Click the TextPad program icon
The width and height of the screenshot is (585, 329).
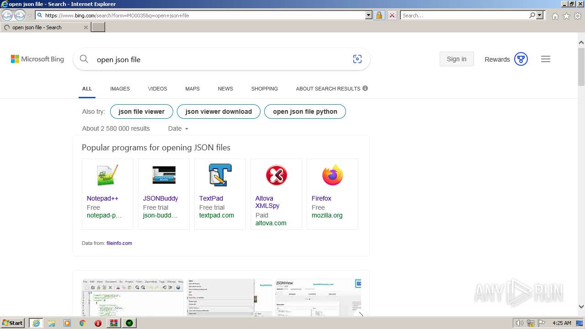[220, 175]
